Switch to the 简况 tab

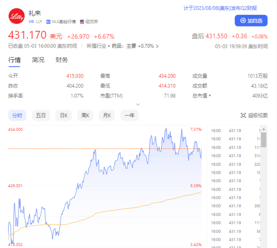click(x=38, y=60)
